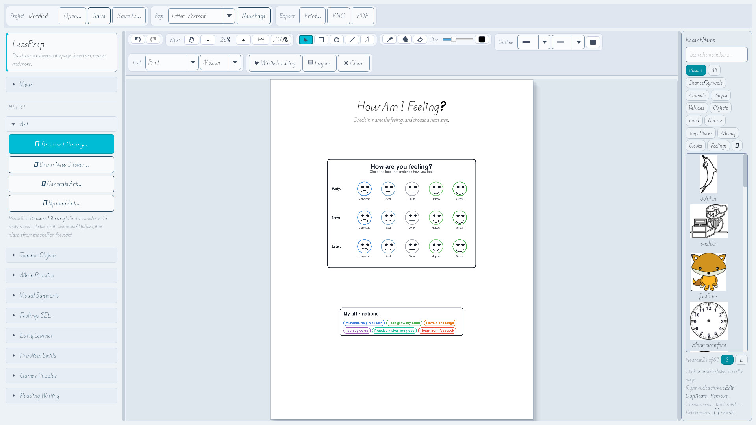Click the Browse Library button
The image size is (756, 425).
pos(61,144)
